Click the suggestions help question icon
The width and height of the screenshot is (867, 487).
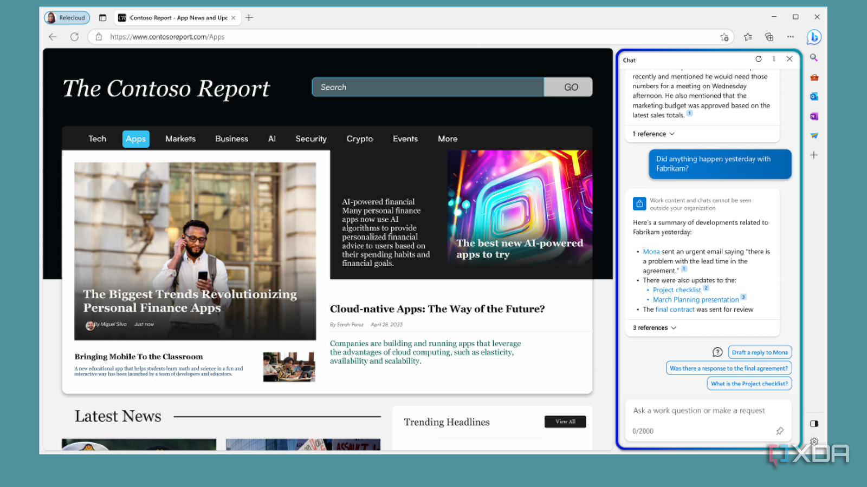(x=717, y=352)
